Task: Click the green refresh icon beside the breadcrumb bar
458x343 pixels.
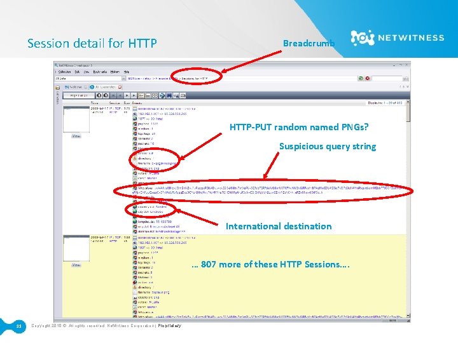Action: [361, 78]
